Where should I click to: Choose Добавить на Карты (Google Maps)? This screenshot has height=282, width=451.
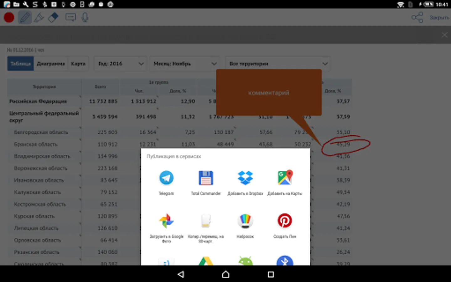(285, 183)
